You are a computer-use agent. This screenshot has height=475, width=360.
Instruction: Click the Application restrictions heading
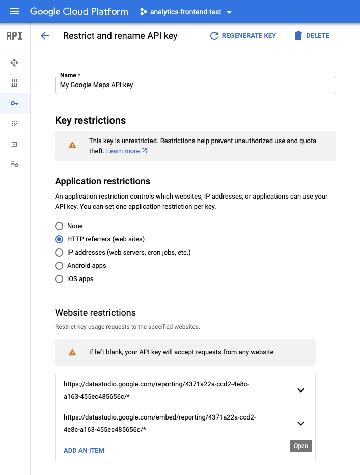click(102, 181)
